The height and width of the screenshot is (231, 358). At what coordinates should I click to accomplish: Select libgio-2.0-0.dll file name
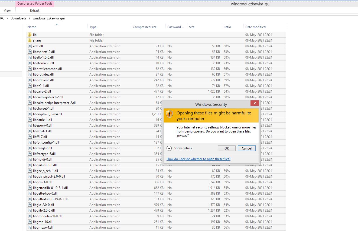pyautogui.click(x=43, y=205)
